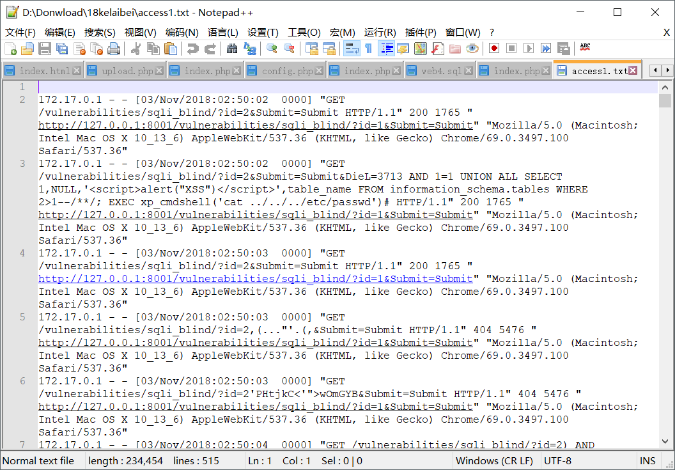Toggle the indent guide icon
Image resolution: width=675 pixels, height=470 pixels.
click(x=386, y=49)
